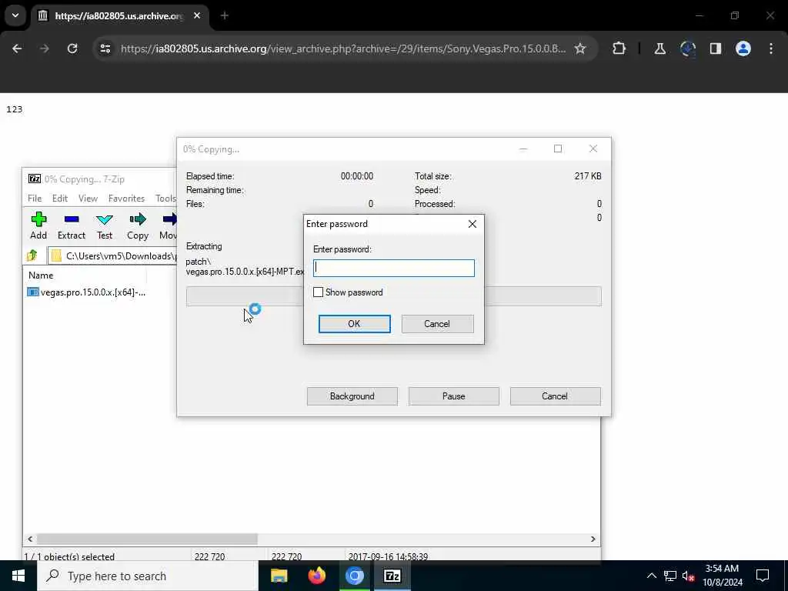
Task: Click the 7-Zip Copy toolbar icon
Action: click(137, 225)
